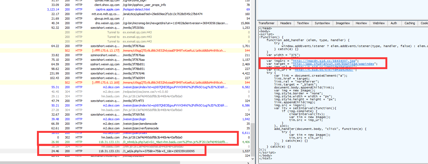Click the 15,866 body size cell

coord(245,23)
